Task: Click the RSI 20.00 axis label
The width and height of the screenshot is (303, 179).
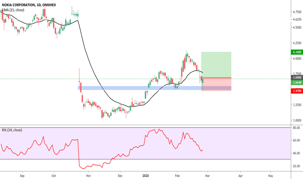Action: (x=296, y=166)
